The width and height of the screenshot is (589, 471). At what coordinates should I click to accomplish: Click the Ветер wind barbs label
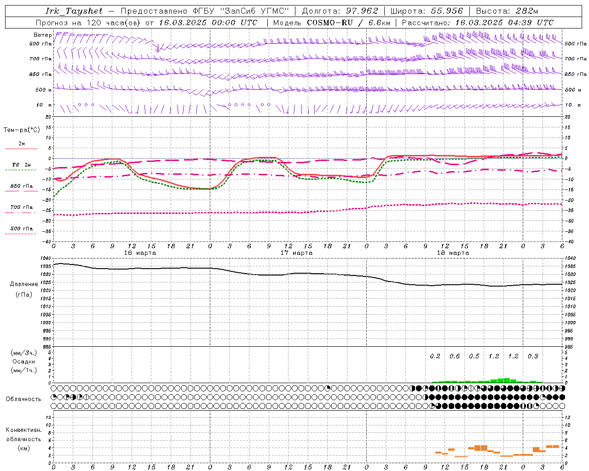point(42,35)
